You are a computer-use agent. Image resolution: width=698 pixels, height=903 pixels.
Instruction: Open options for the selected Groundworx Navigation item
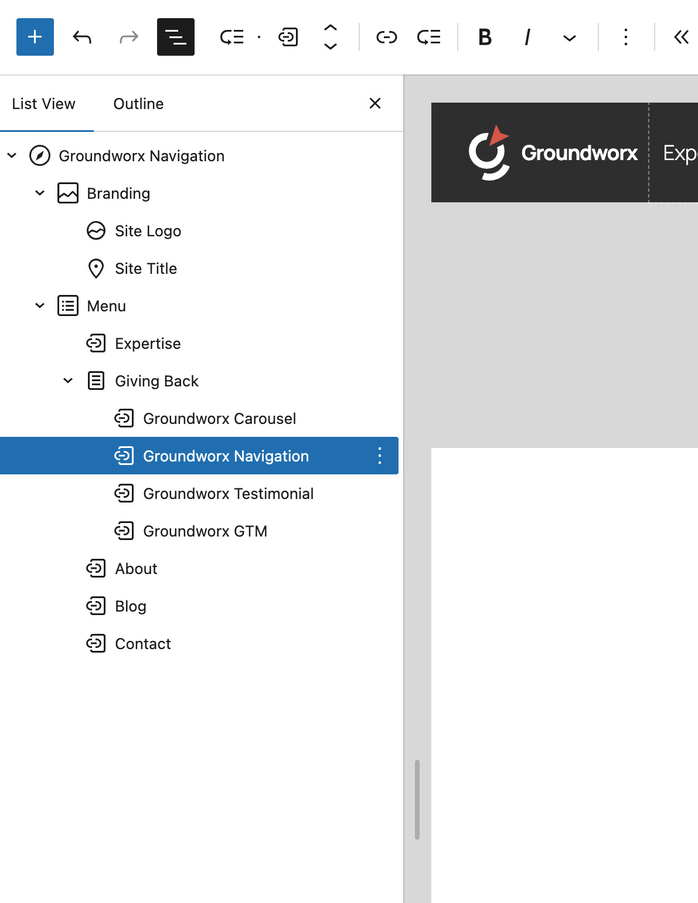pyautogui.click(x=379, y=456)
